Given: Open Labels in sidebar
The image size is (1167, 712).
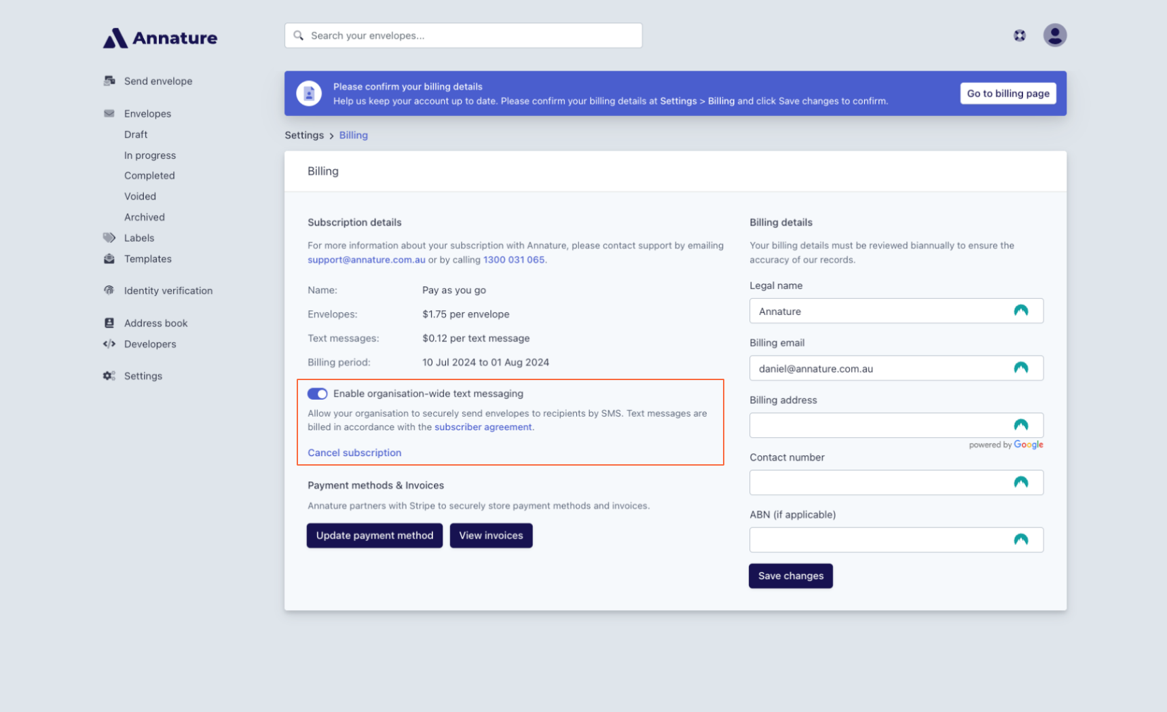Looking at the screenshot, I should (x=139, y=238).
